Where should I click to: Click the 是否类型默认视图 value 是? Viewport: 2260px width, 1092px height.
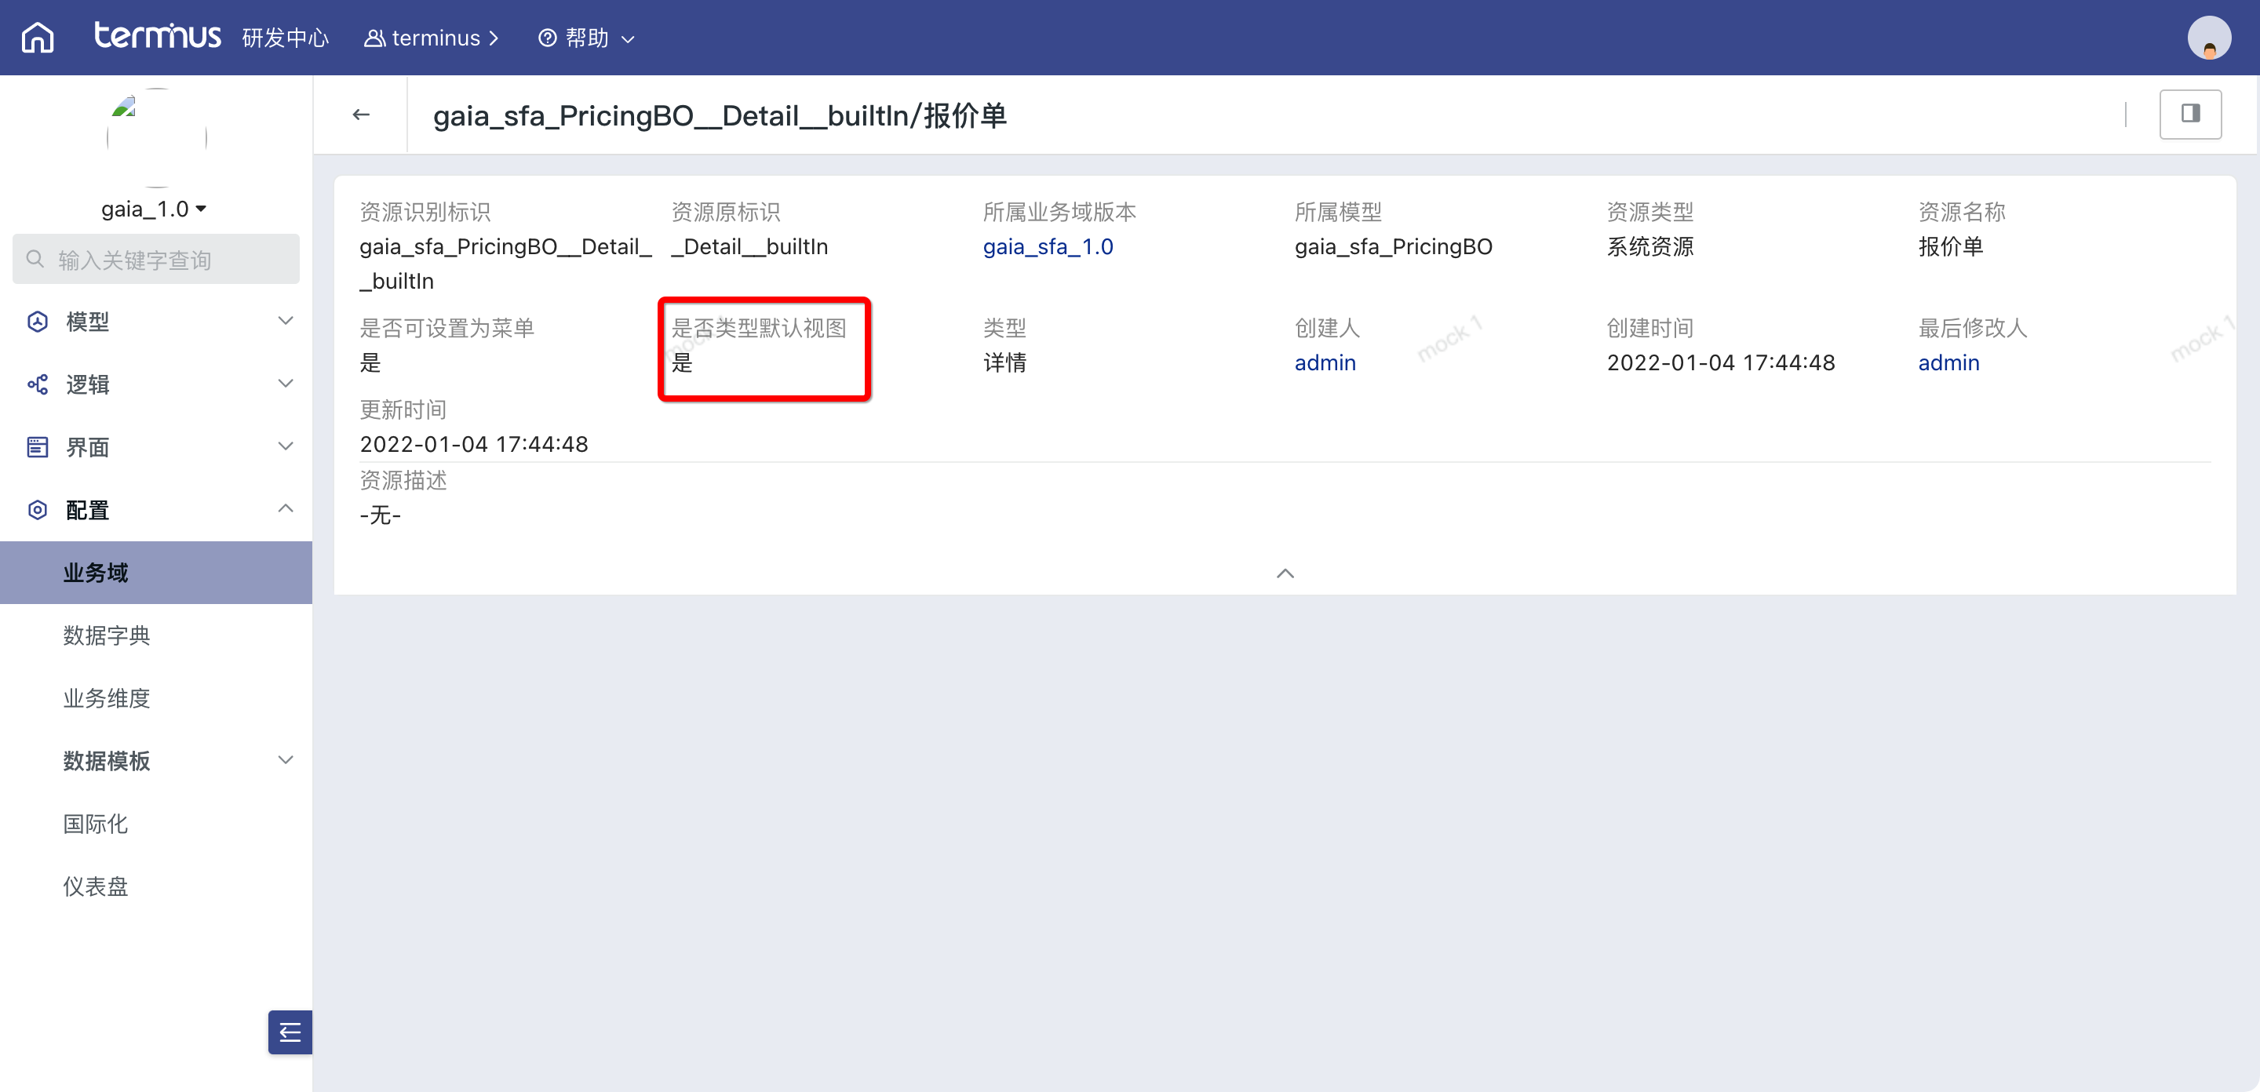click(x=682, y=362)
